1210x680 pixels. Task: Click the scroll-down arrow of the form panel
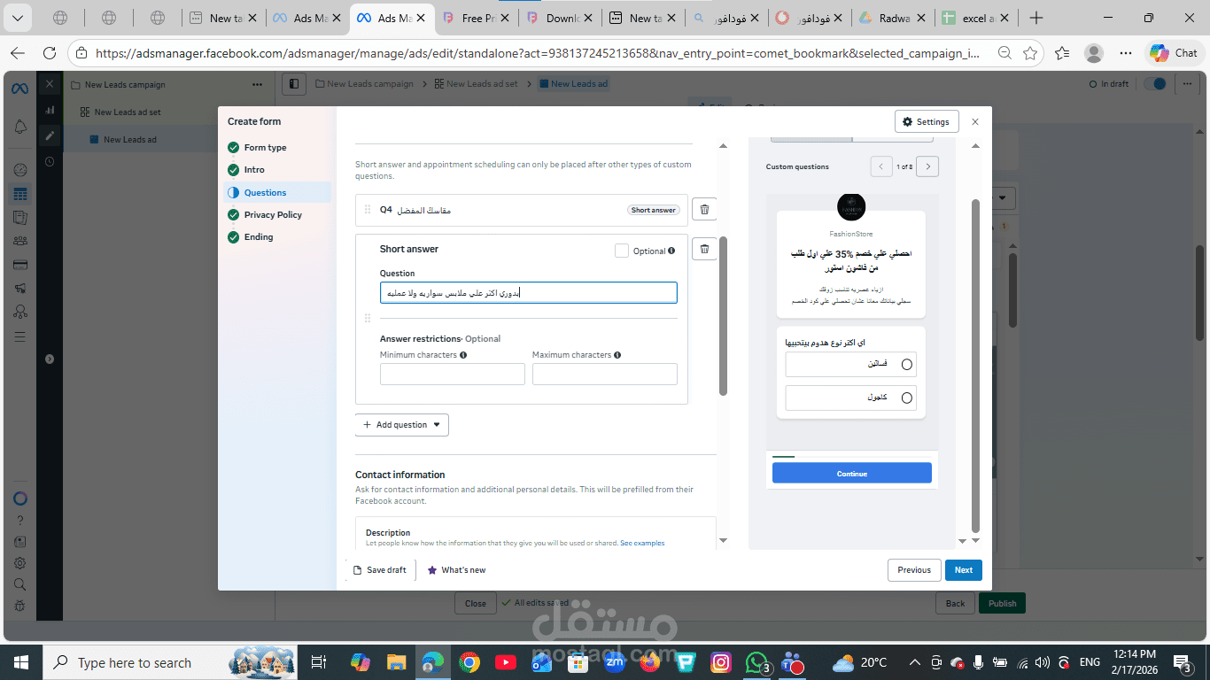[723, 540]
